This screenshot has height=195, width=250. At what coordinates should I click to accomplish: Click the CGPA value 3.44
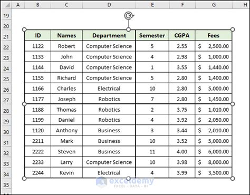tap(182, 131)
